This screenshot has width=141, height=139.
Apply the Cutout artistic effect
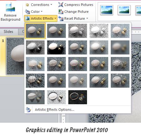[x=35, y=97]
